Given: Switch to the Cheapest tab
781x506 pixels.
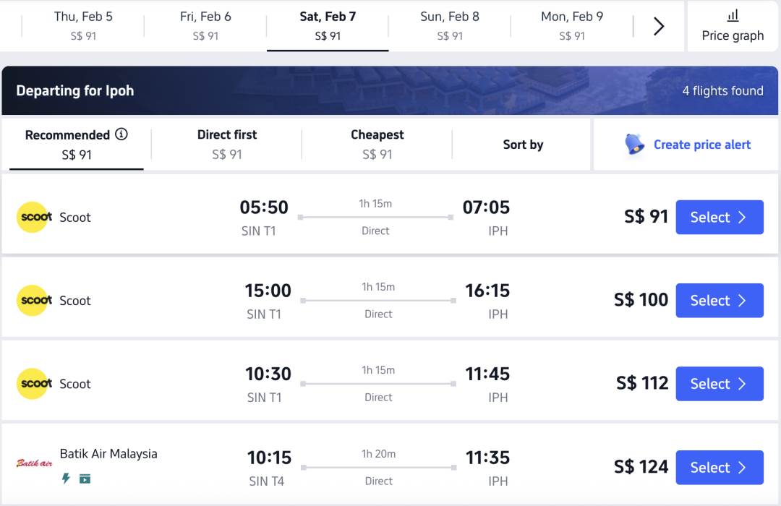Looking at the screenshot, I should click(377, 144).
